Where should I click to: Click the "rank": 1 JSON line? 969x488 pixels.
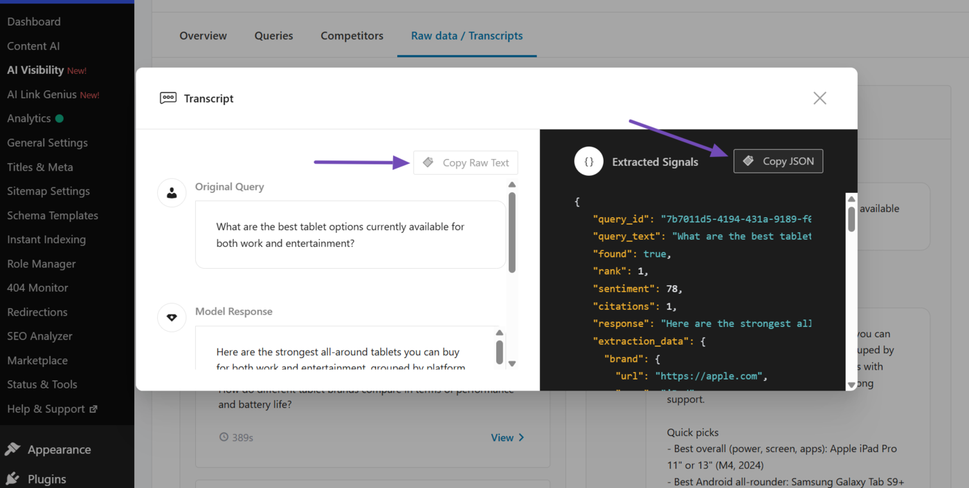click(620, 271)
